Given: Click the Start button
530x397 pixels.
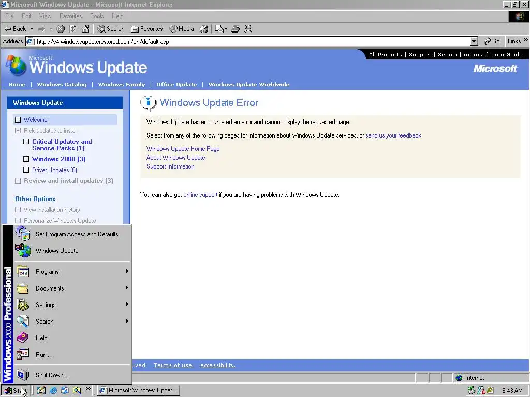Looking at the screenshot, I should [x=15, y=391].
